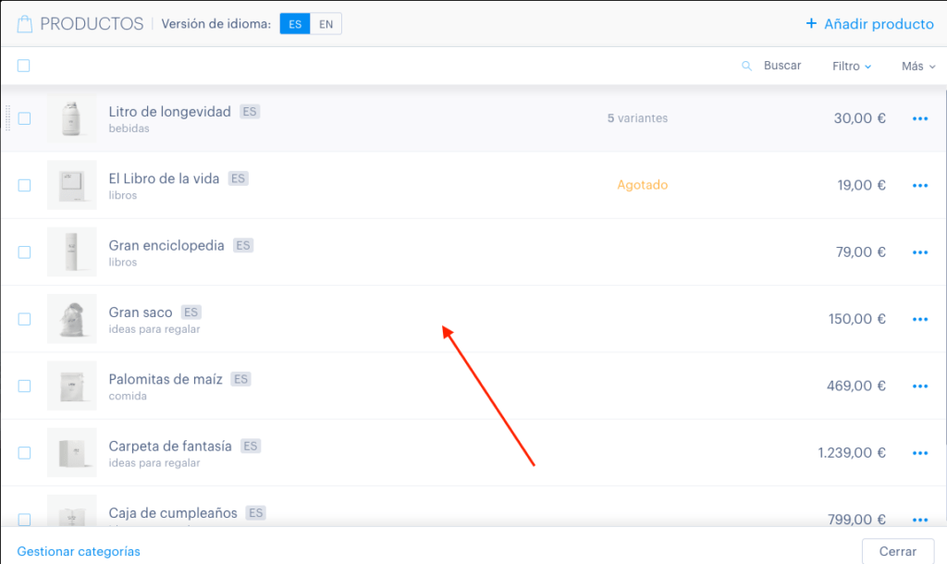Open Palomitas de maíz product thumbnail
The image size is (947, 564).
pyautogui.click(x=72, y=386)
